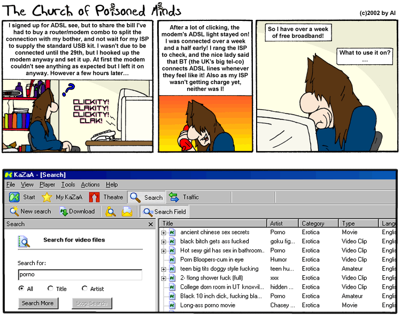
Task: Click the video file search document icon
Action: tap(24, 242)
